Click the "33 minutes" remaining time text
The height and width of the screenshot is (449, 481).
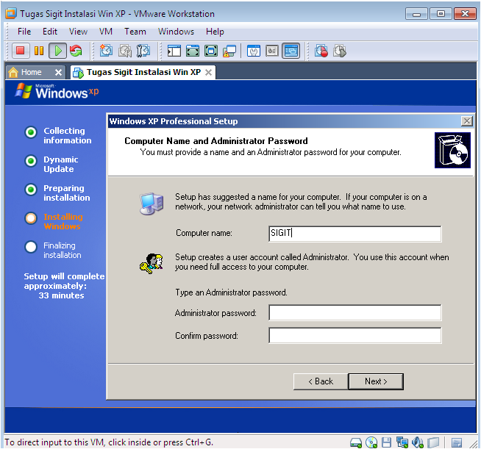(61, 295)
